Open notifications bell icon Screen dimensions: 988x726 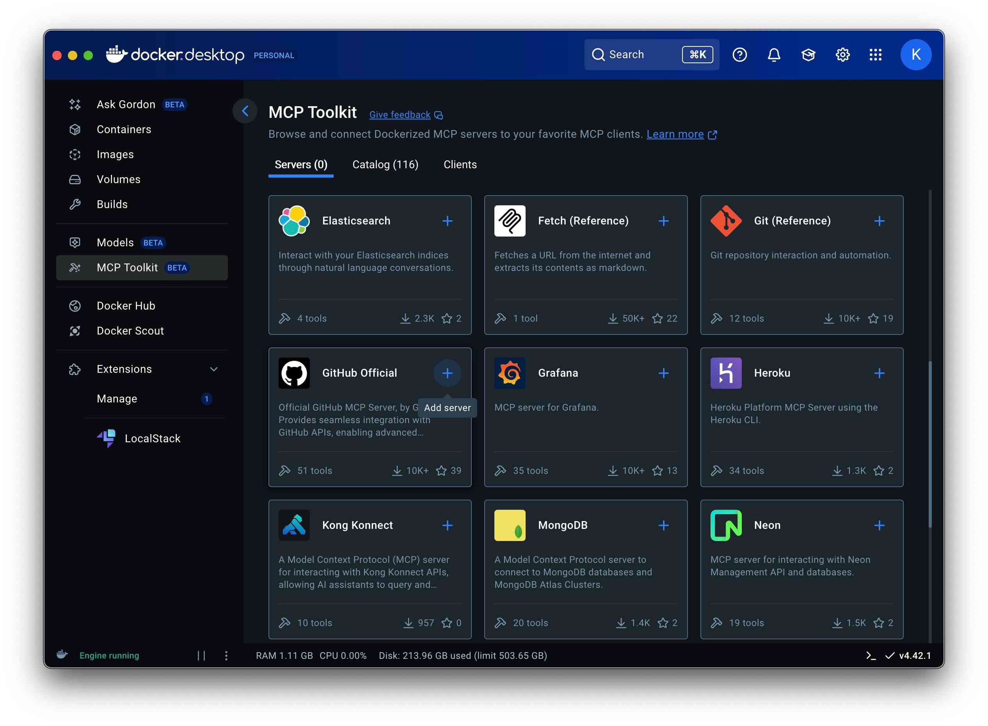(774, 55)
